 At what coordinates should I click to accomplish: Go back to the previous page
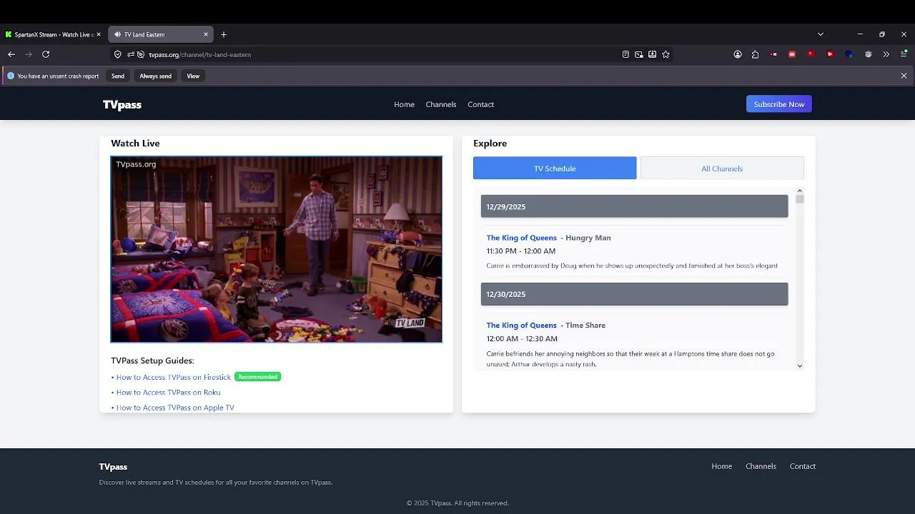coord(11,54)
